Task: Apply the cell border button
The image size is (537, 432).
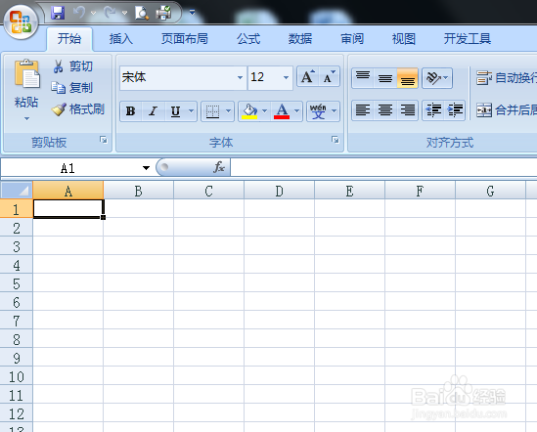Action: 212,110
